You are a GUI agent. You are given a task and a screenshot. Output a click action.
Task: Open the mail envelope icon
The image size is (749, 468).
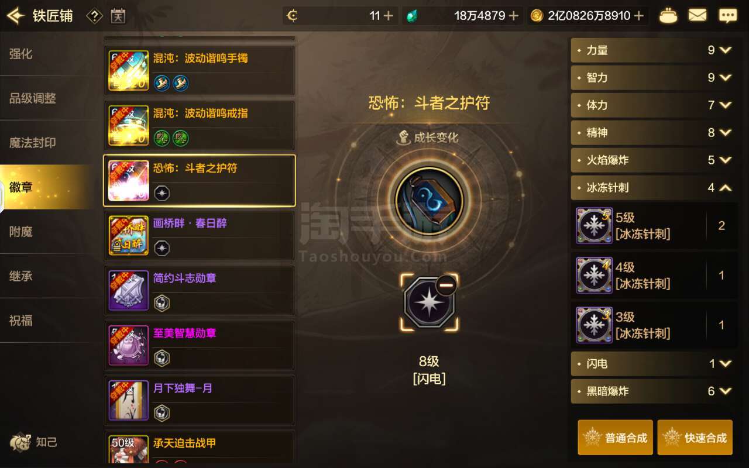[x=698, y=16]
